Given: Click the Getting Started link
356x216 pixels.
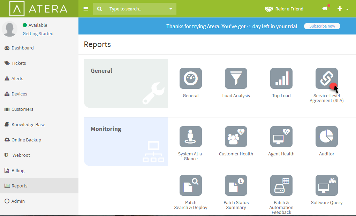Looking at the screenshot, I should 38,33.
